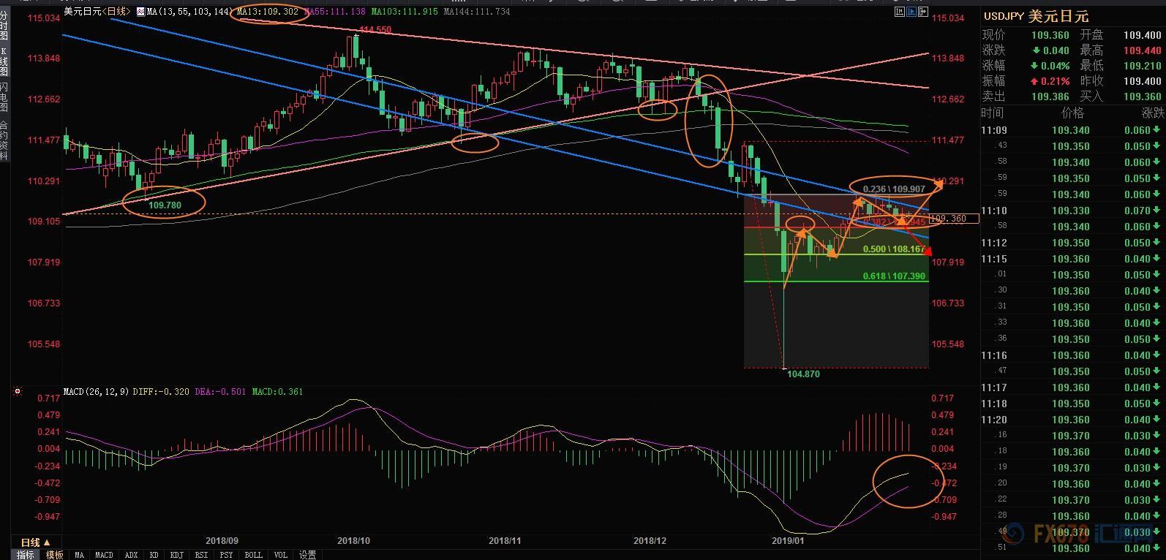Click the 11:15 tick row
This screenshot has height=560, width=1166.
(1072, 259)
